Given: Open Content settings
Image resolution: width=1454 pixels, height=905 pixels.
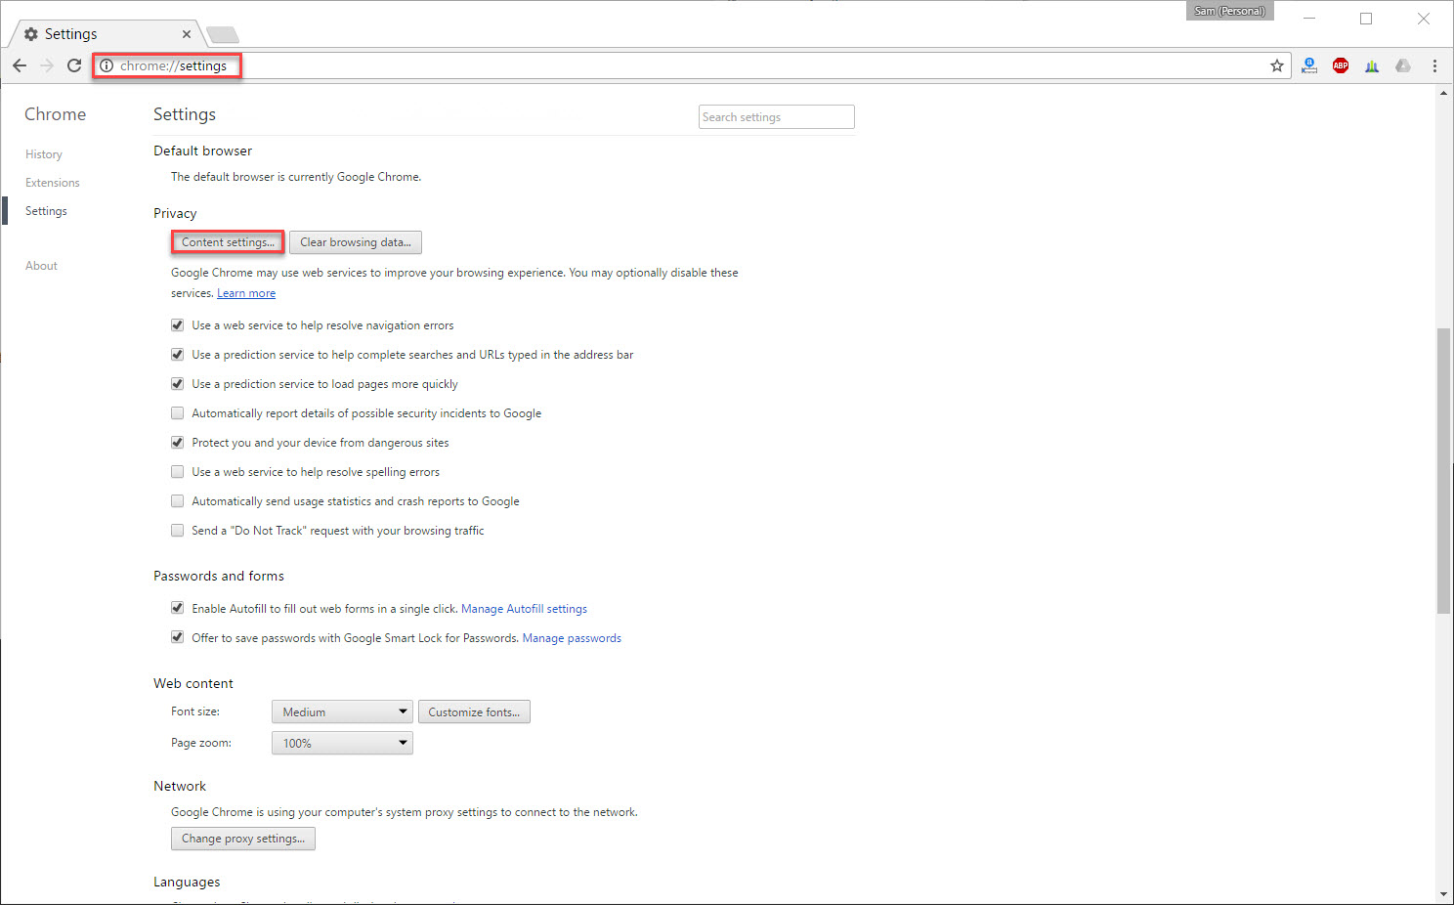Looking at the screenshot, I should (x=228, y=242).
